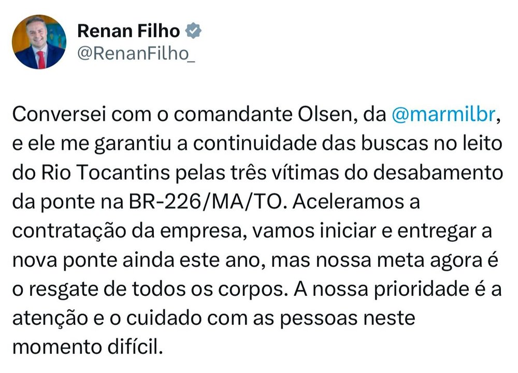Click the phrase "nova ponte"
Screen dimensions: 518x373
pyautogui.click(x=65, y=261)
